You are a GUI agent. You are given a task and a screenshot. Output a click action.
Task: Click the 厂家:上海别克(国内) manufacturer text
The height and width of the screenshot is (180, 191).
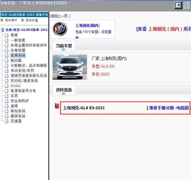[109, 59]
